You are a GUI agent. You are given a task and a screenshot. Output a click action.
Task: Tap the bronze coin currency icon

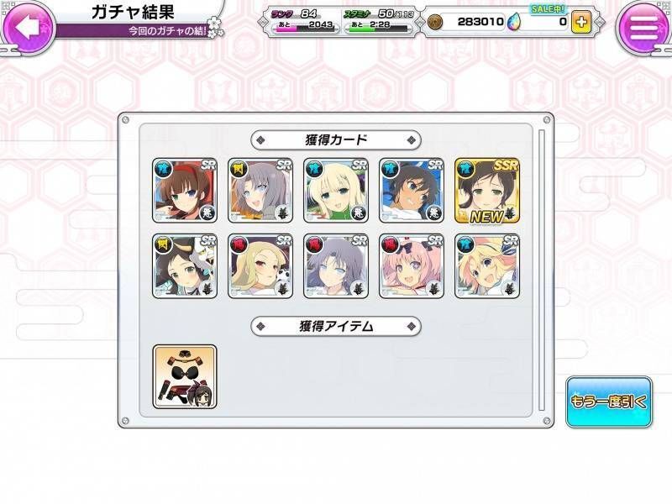coord(435,22)
